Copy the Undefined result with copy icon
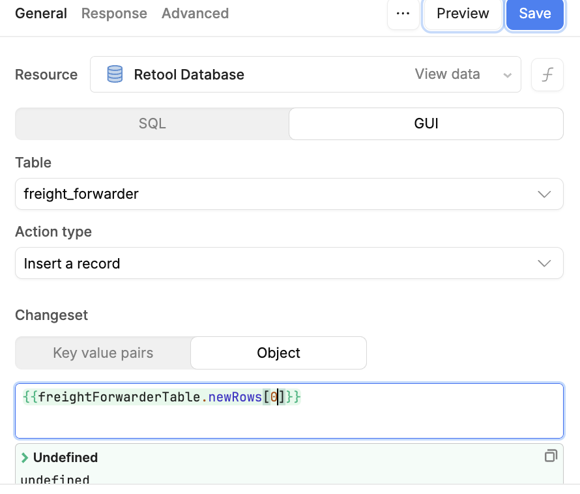The height and width of the screenshot is (494, 580). coord(551,456)
